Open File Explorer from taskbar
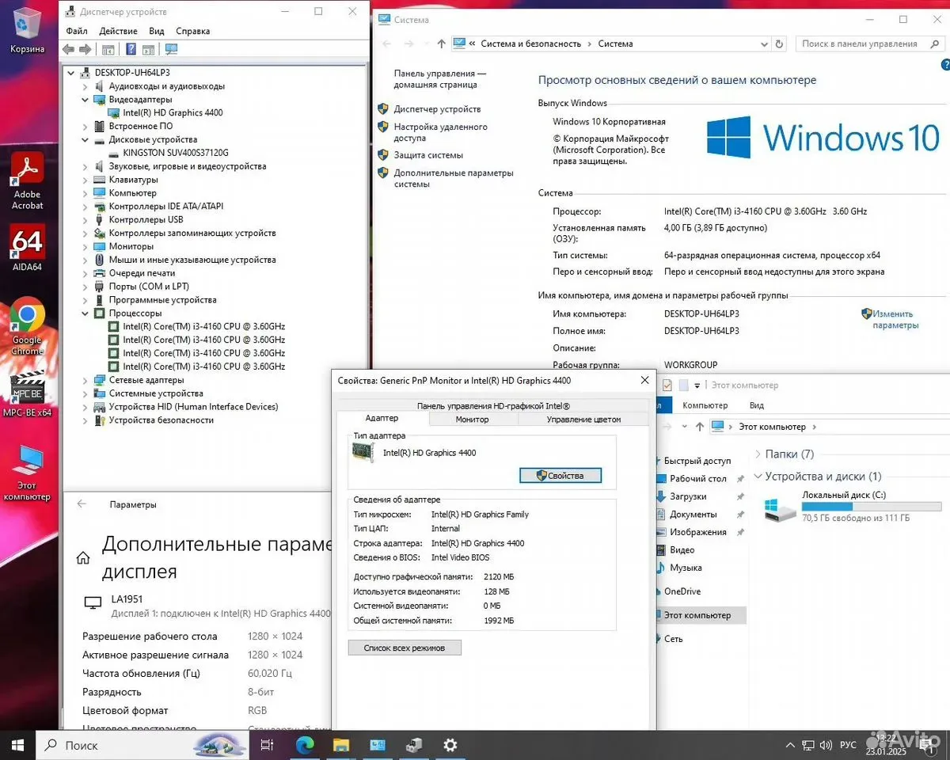The width and height of the screenshot is (950, 760). pyautogui.click(x=340, y=745)
